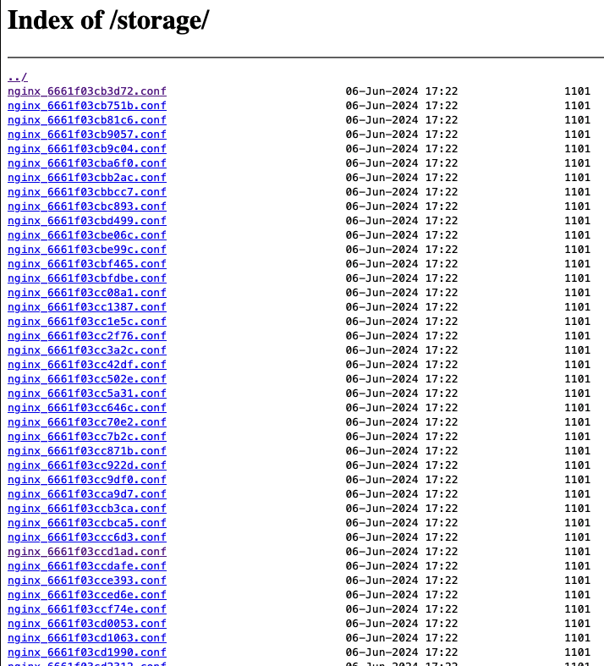
Task: Open visited nginx_6661f03ccd1ad.conf file
Action: pyautogui.click(x=87, y=552)
